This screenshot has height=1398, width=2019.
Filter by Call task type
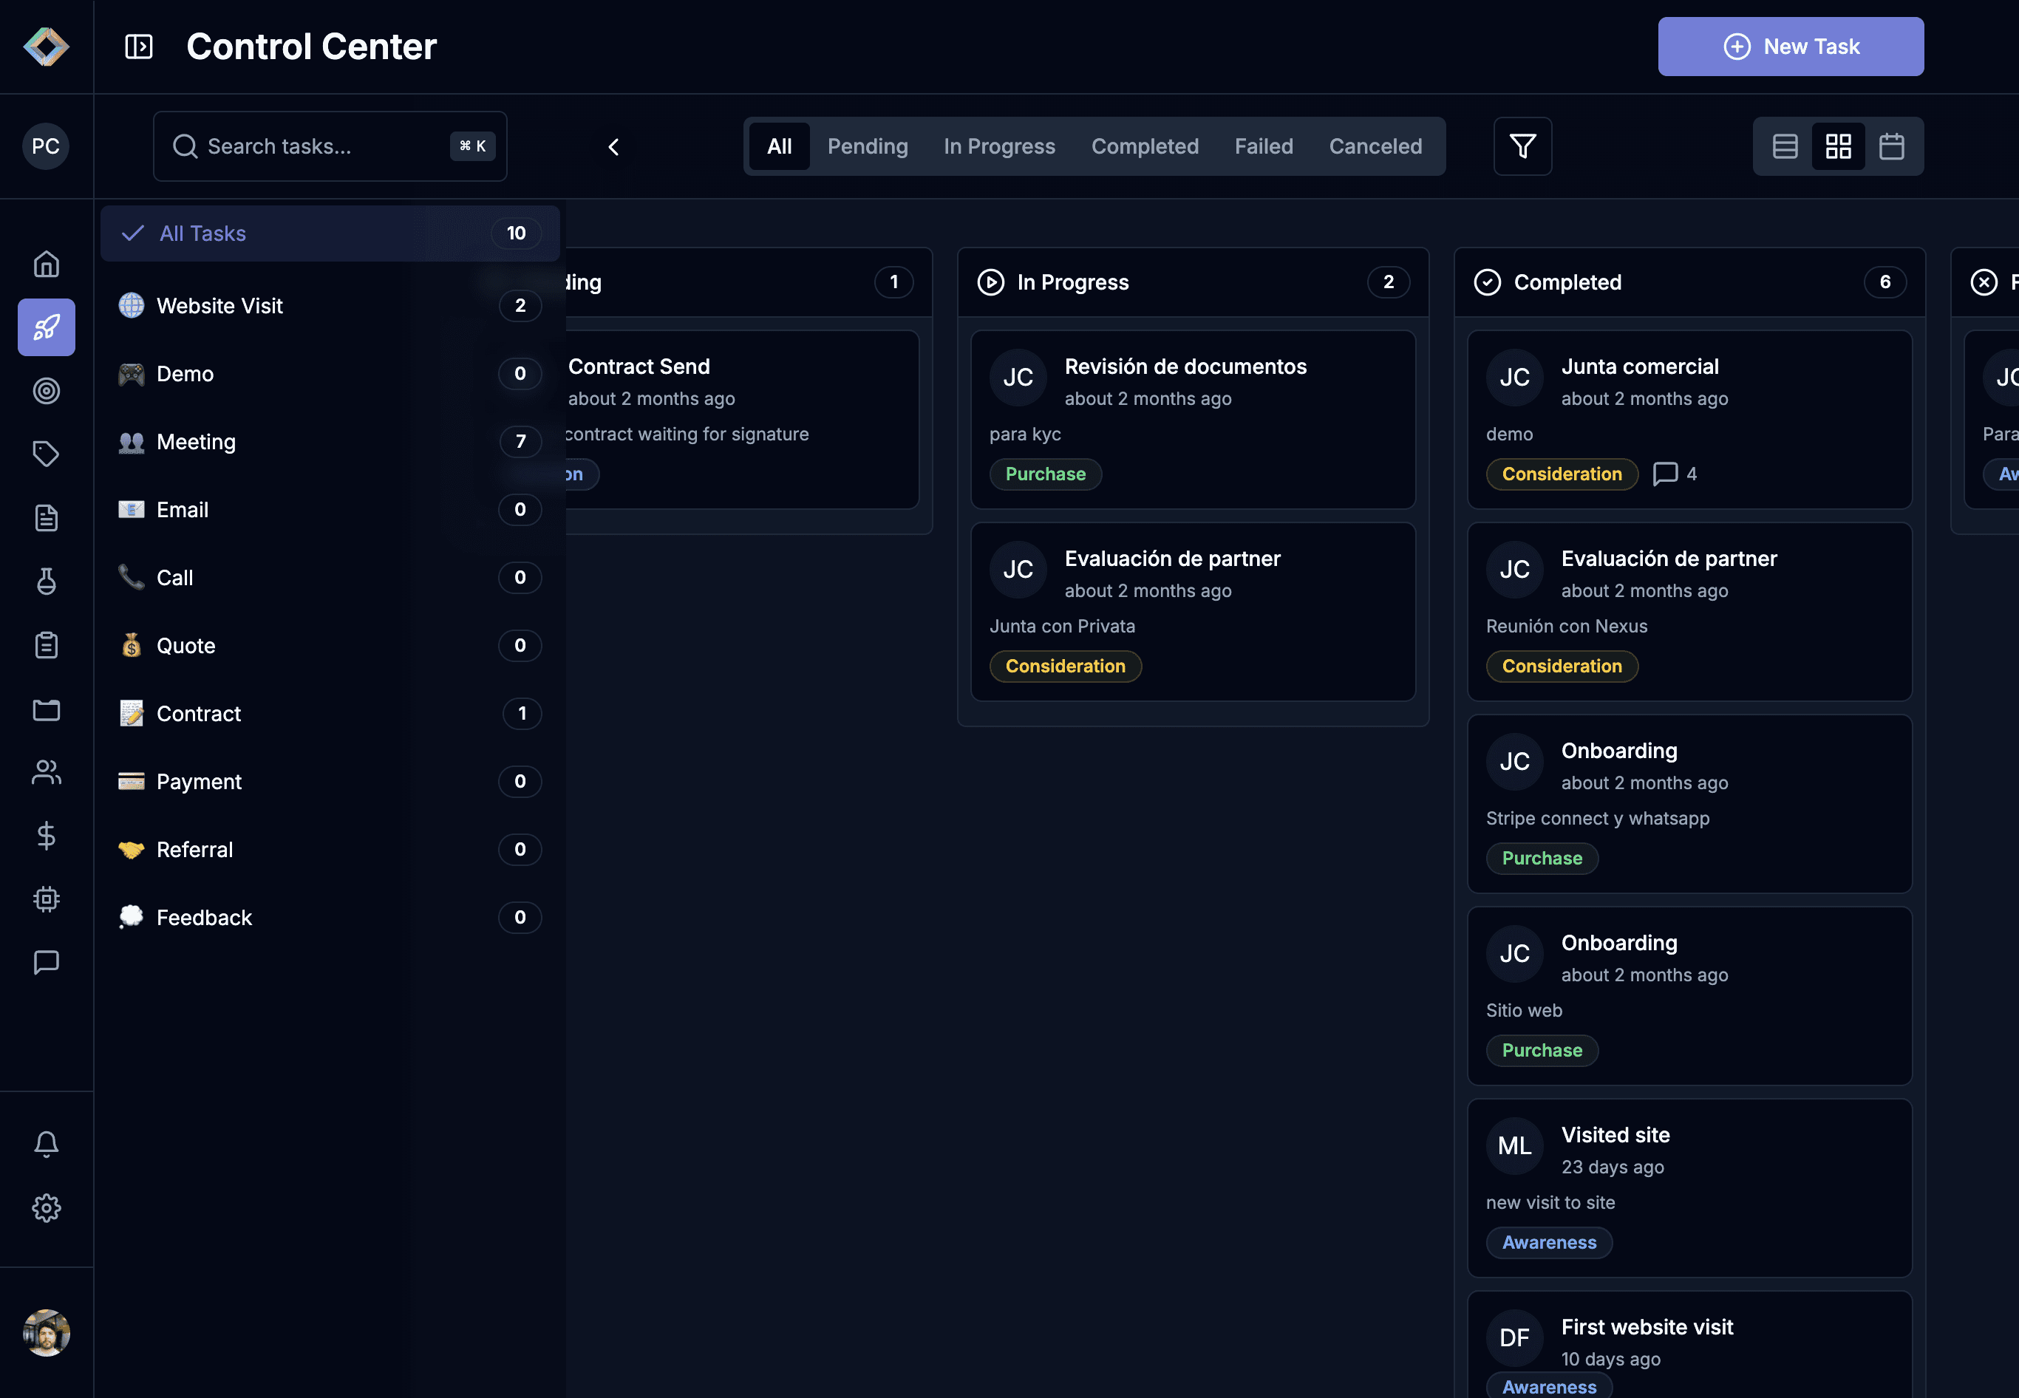[x=330, y=577]
